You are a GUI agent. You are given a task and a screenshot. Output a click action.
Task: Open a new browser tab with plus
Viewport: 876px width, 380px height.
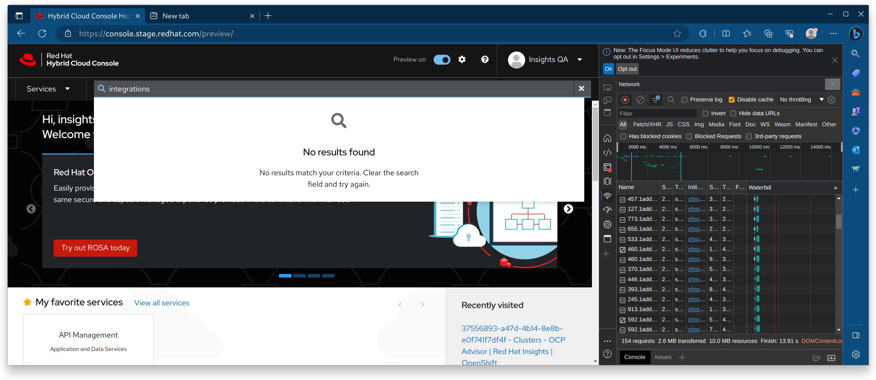pos(268,16)
